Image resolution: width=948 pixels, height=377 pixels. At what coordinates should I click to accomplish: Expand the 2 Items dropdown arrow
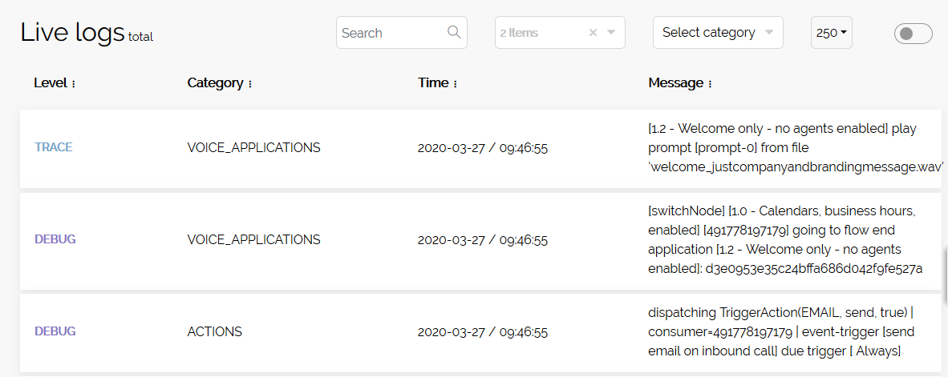coord(611,33)
